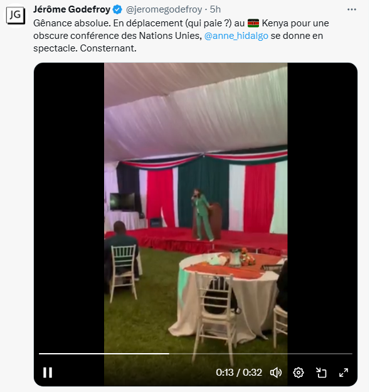Open tweet permalink via 5h timestamp
Viewport: 370px width, 392px height.
tap(215, 9)
